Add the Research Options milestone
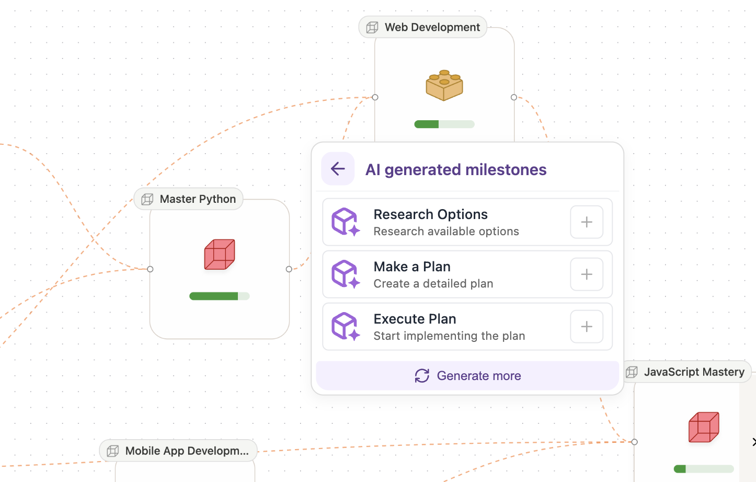This screenshot has width=756, height=482. tap(586, 222)
